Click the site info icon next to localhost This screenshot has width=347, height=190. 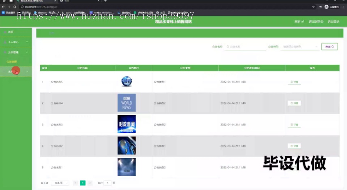pyautogui.click(x=22, y=7)
